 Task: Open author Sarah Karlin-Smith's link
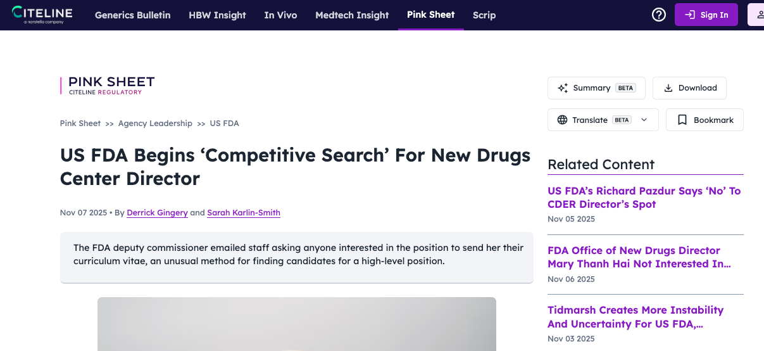pyautogui.click(x=244, y=213)
